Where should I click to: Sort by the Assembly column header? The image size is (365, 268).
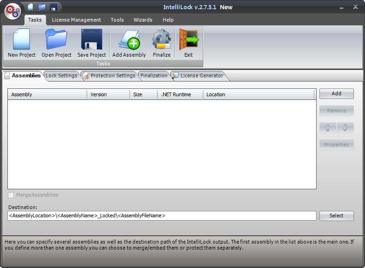pos(47,94)
